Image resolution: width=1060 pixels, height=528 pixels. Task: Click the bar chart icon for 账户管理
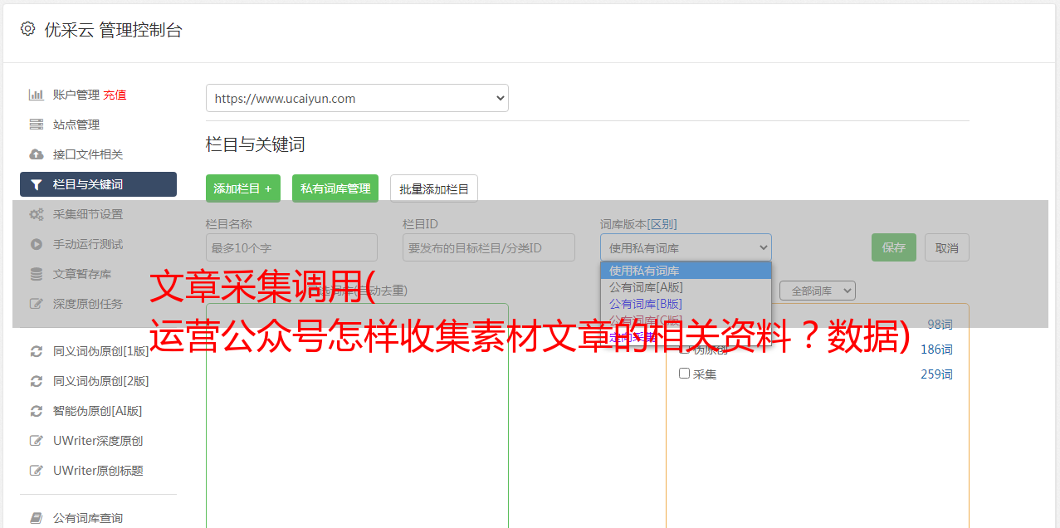click(x=36, y=95)
